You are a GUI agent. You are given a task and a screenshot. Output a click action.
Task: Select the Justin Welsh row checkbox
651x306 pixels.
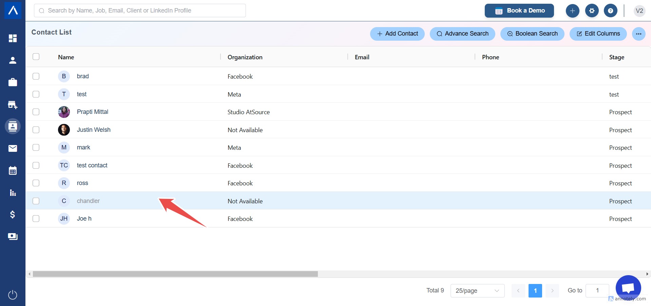coord(36,130)
